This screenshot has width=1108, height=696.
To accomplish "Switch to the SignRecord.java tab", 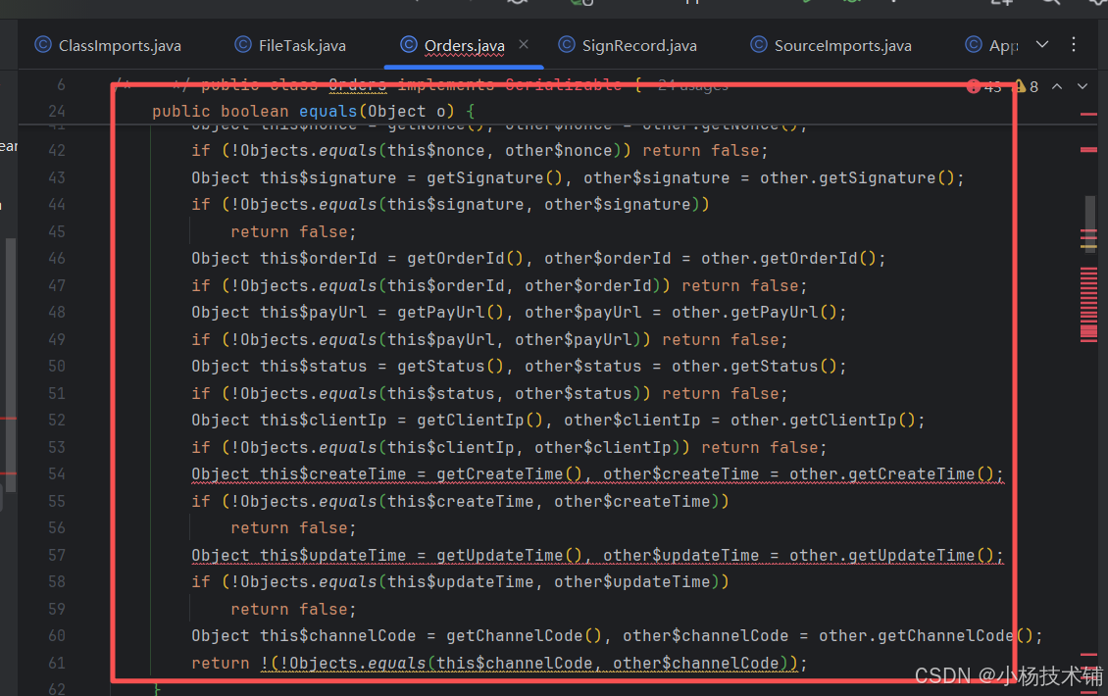I will 628,46.
